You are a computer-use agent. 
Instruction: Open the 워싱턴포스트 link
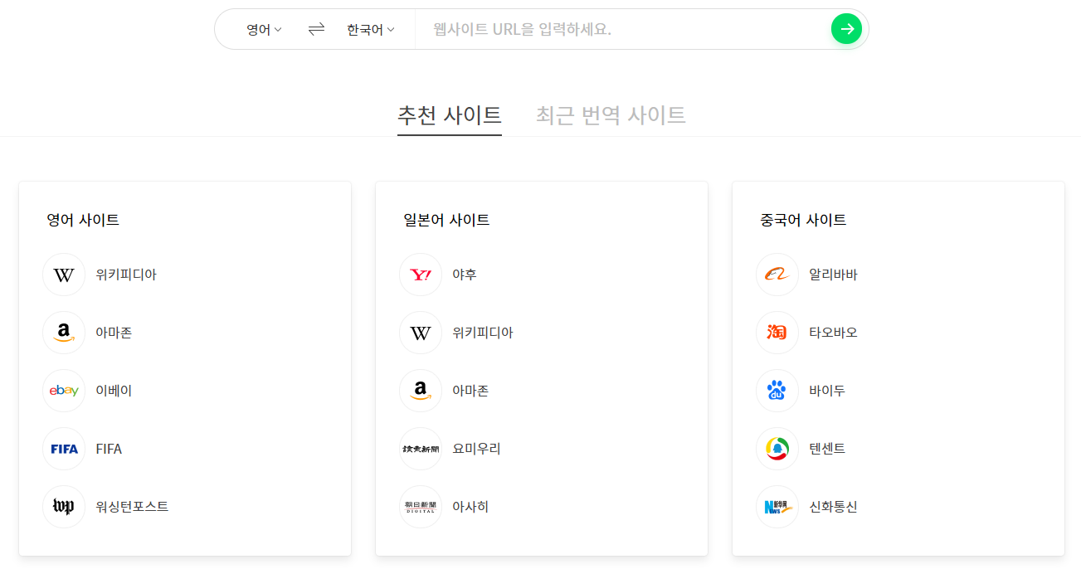pos(132,507)
